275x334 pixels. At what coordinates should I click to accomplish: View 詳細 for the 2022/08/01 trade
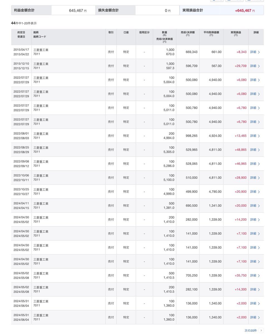point(255,136)
